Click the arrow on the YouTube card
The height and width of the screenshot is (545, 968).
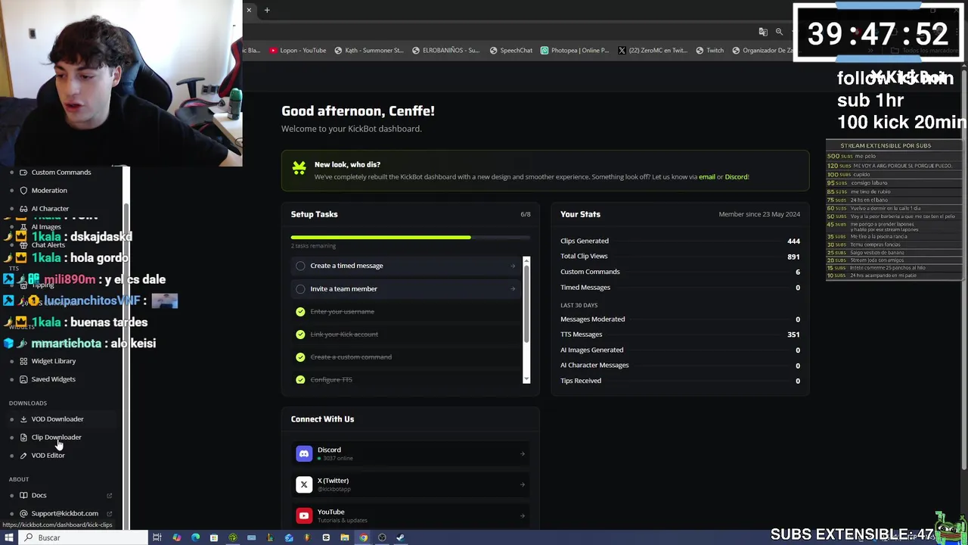click(x=522, y=515)
